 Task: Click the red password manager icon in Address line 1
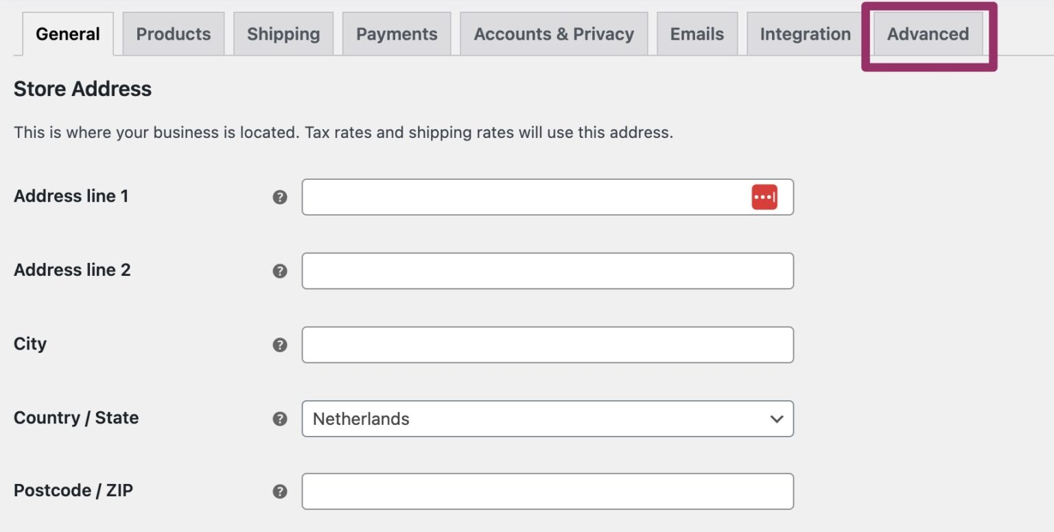tap(764, 196)
